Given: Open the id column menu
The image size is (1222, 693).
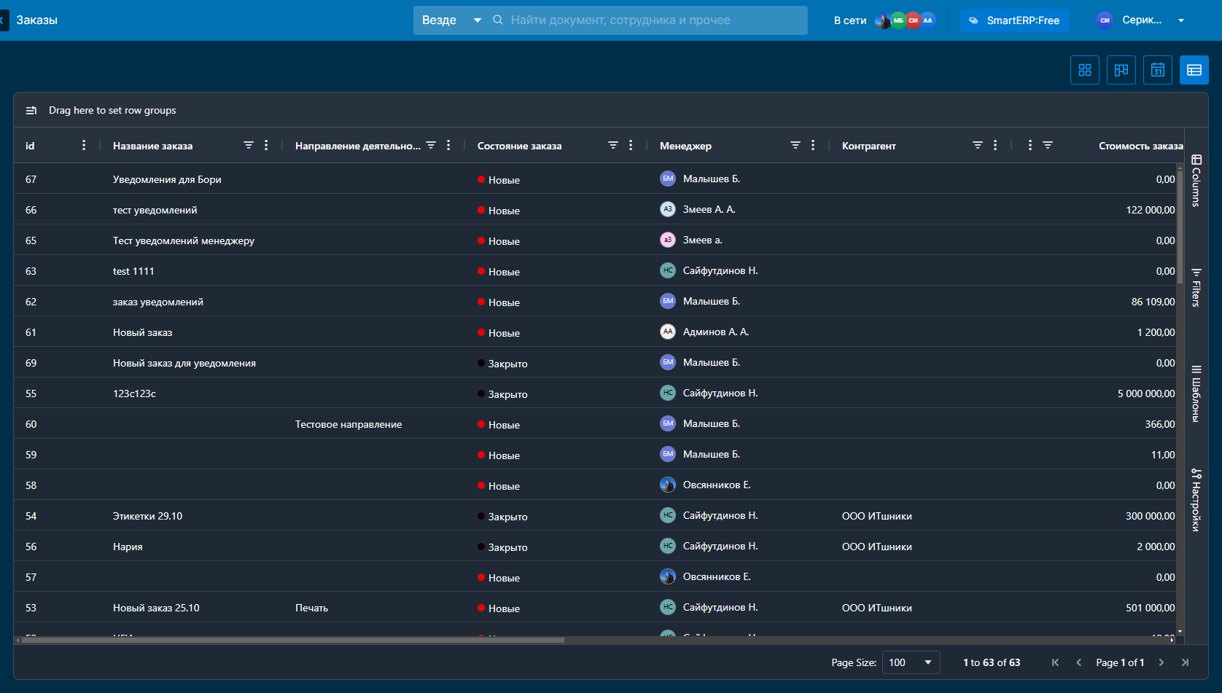Looking at the screenshot, I should (x=84, y=145).
